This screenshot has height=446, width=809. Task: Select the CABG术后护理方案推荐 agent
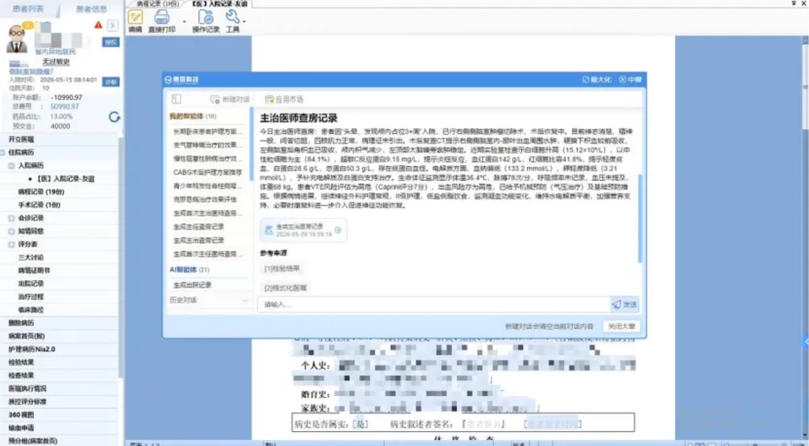(208, 172)
